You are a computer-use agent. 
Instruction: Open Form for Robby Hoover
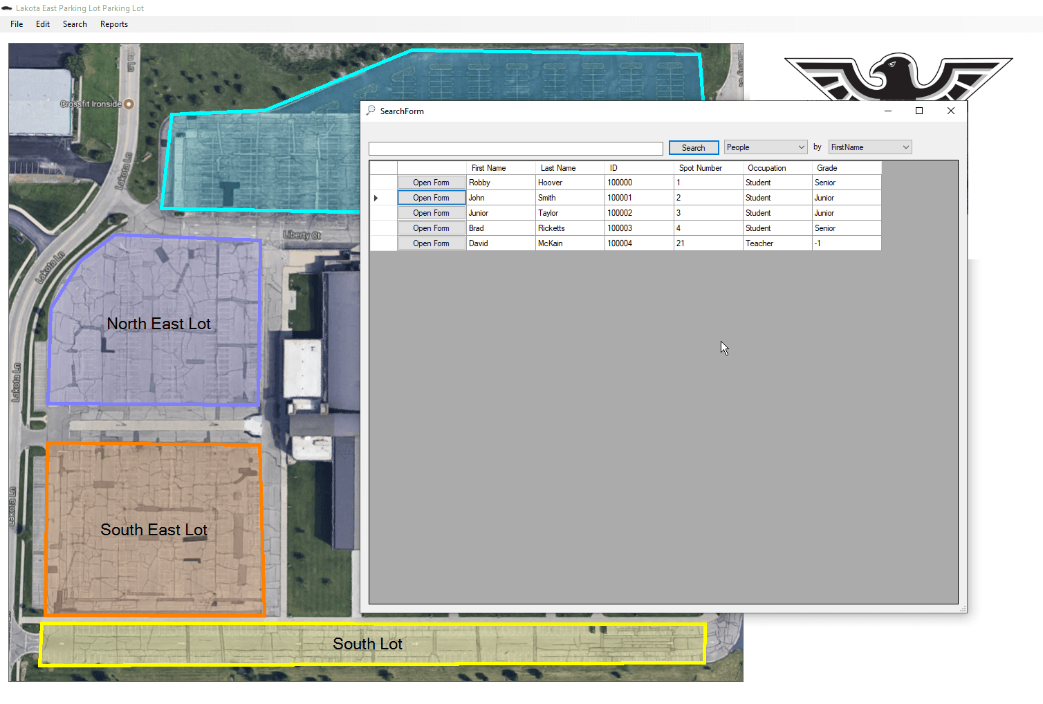click(432, 183)
